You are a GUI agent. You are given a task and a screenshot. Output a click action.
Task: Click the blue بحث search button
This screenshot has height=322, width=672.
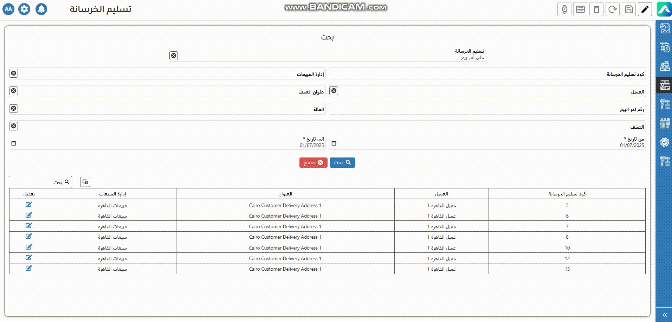pos(342,163)
